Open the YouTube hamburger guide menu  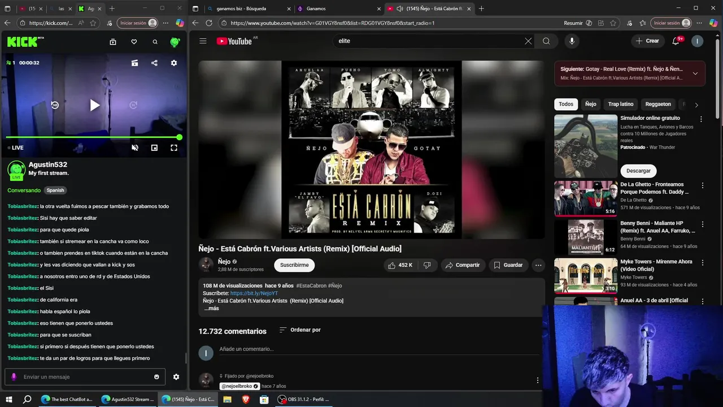(203, 41)
